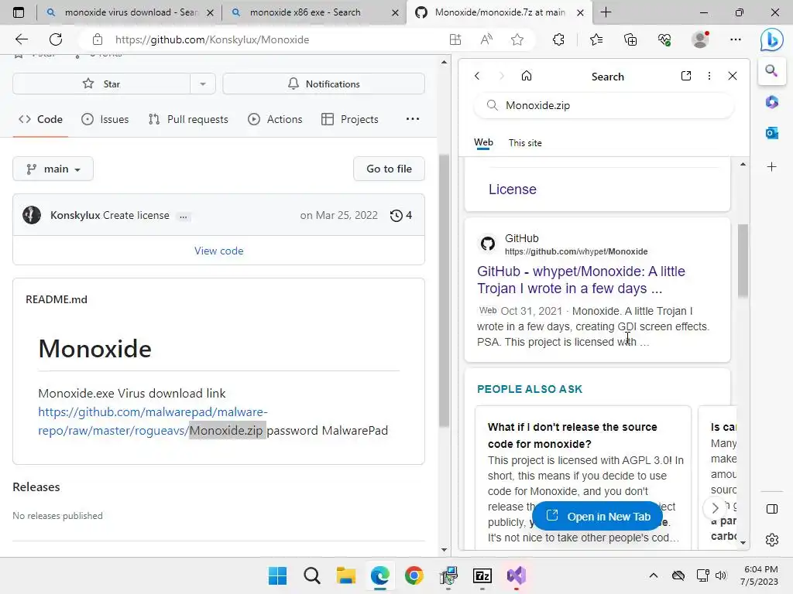
Task: Open repository Notifications button
Action: tap(324, 84)
